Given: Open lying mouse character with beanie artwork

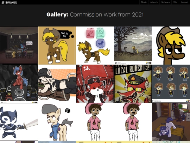Looking at the screenshot, I should pos(57,84).
